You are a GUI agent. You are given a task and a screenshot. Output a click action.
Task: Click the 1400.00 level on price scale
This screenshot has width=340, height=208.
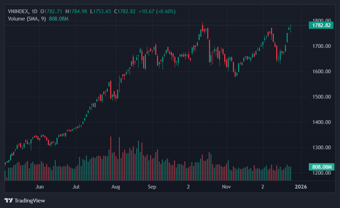coord(321,122)
